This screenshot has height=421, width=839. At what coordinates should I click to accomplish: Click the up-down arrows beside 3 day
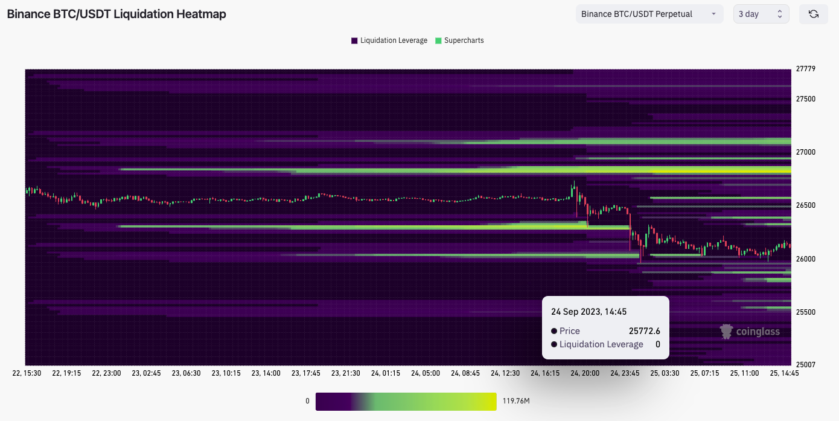pyautogui.click(x=779, y=14)
